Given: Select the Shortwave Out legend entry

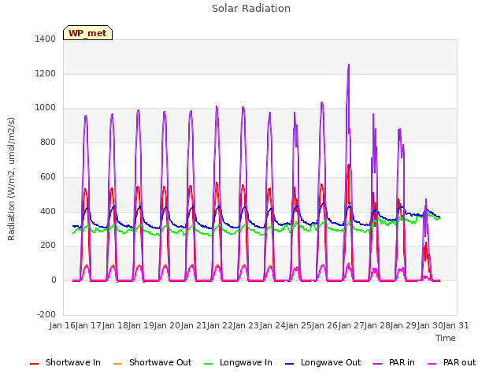Looking at the screenshot, I should (x=152, y=362).
